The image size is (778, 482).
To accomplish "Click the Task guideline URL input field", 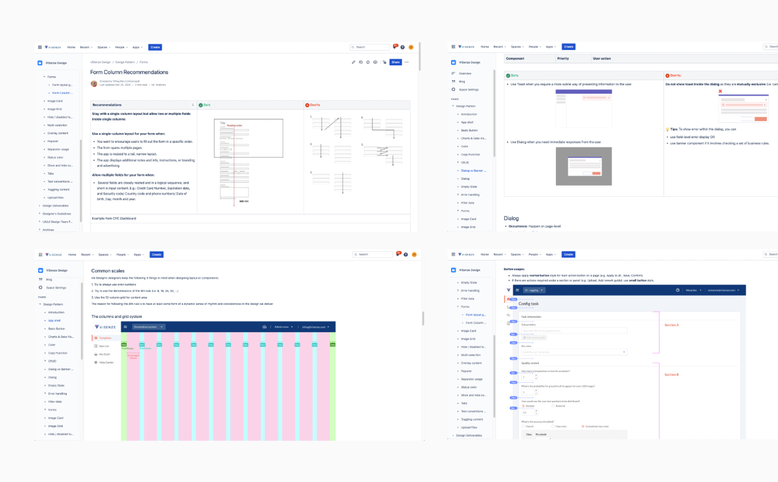I will click(574, 331).
